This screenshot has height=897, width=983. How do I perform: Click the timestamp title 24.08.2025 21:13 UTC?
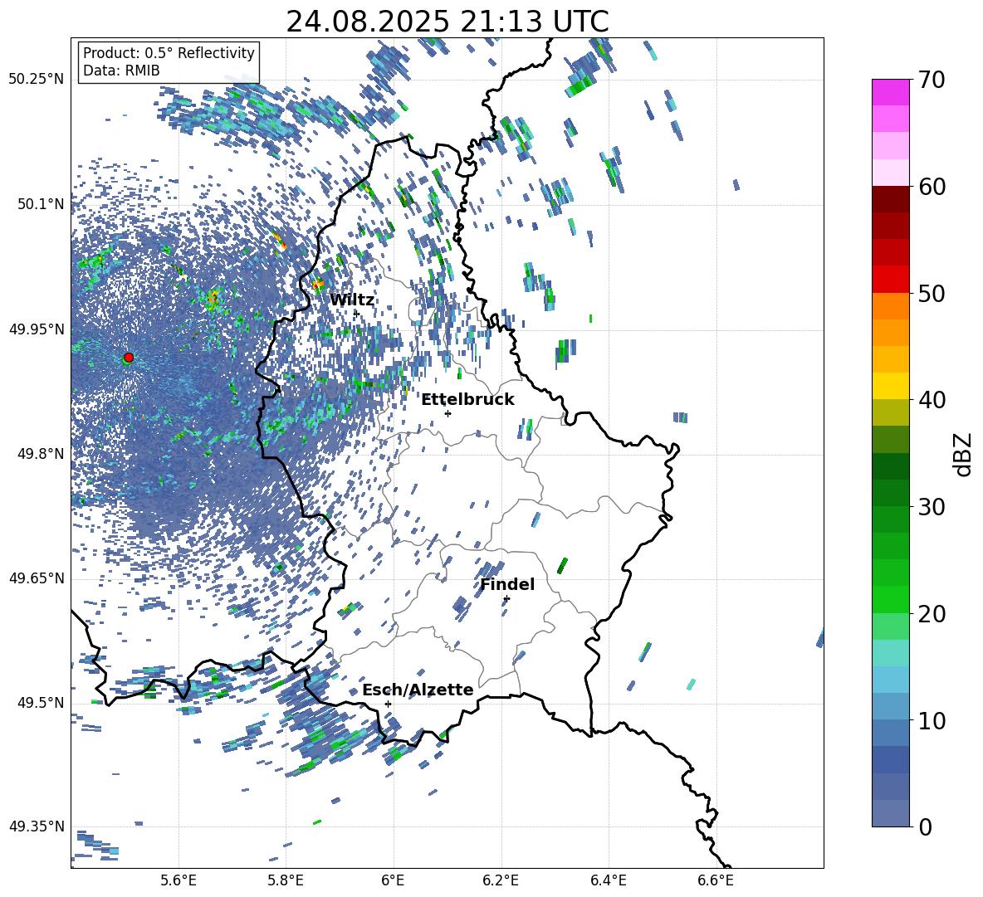447,22
